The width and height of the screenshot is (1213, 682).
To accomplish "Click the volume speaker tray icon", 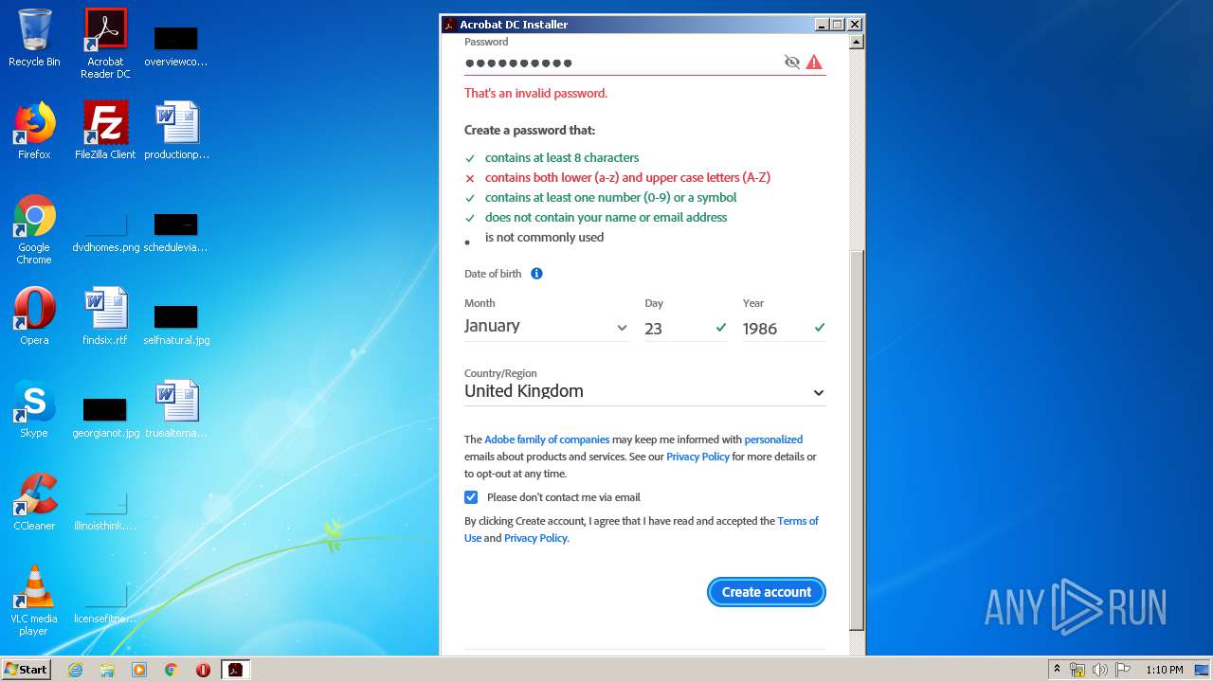I will point(1100,670).
